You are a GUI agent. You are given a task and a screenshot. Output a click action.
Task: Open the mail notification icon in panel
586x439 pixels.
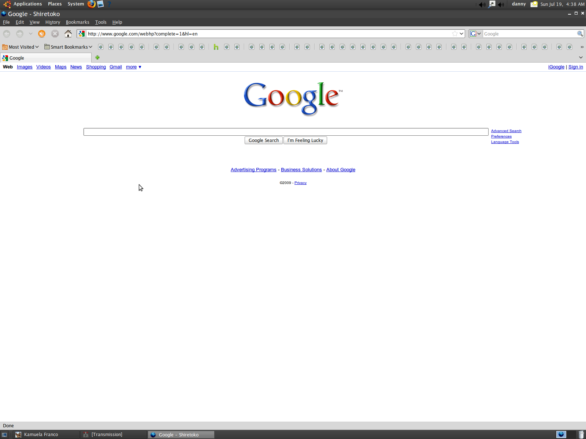point(534,4)
